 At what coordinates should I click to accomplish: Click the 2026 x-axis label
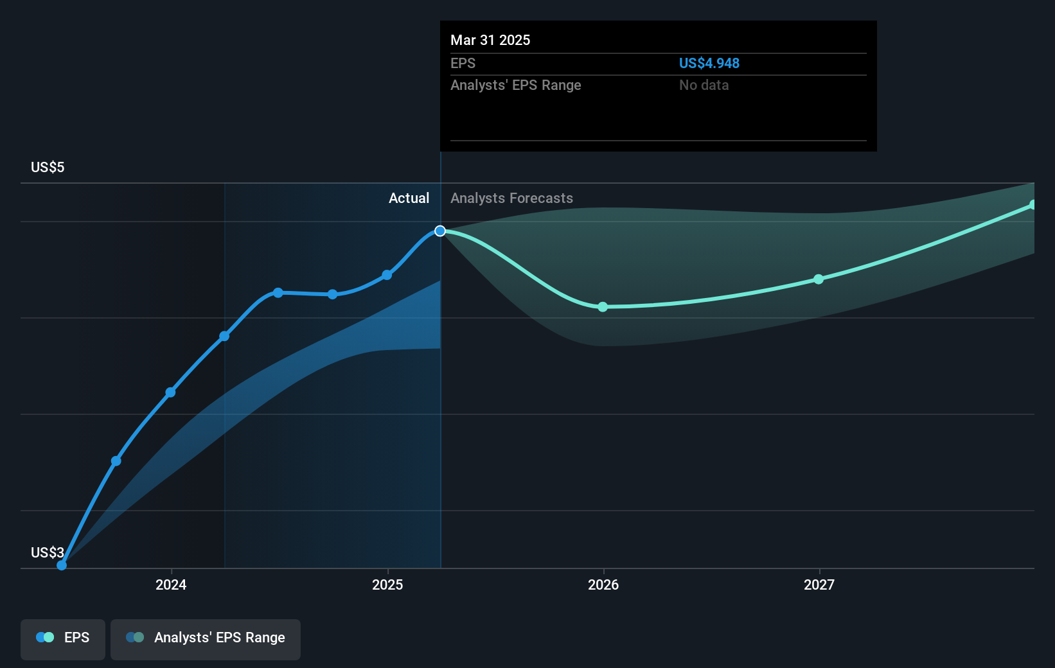(x=603, y=584)
